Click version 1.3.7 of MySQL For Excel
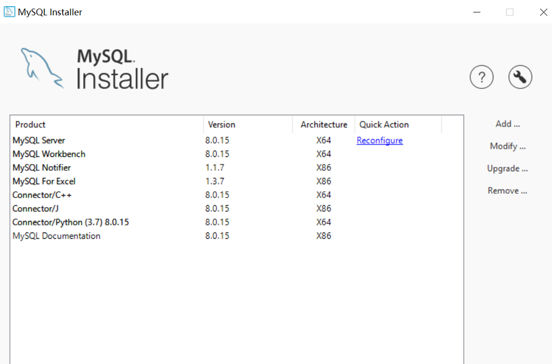 pyautogui.click(x=215, y=181)
